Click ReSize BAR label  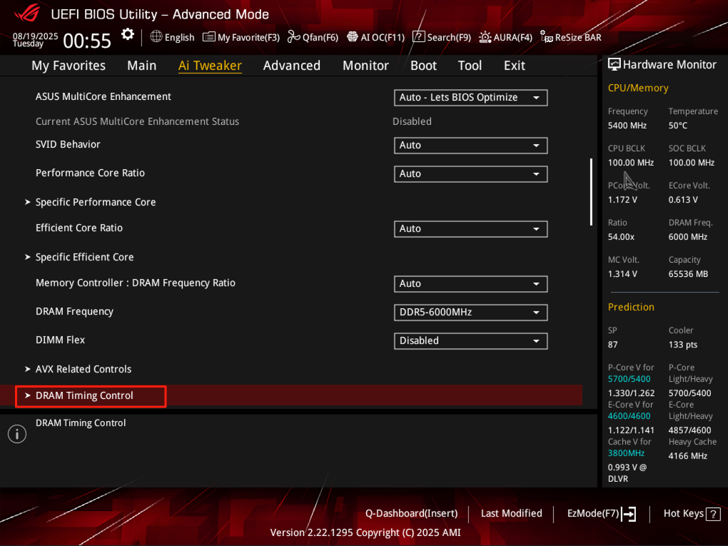coord(578,37)
